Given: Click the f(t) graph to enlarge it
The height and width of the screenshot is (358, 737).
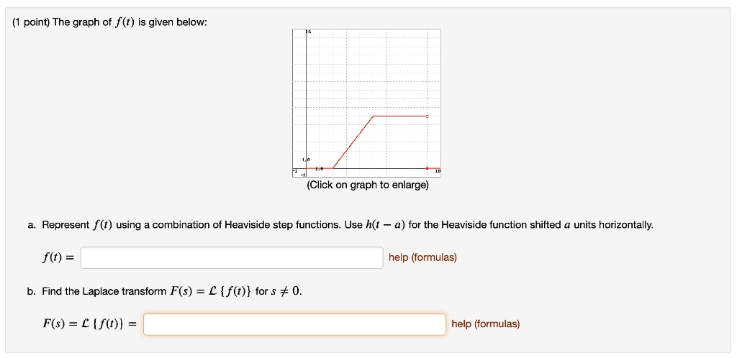Looking at the screenshot, I should (366, 103).
